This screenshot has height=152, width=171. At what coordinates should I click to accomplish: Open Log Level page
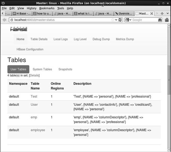(80, 39)
